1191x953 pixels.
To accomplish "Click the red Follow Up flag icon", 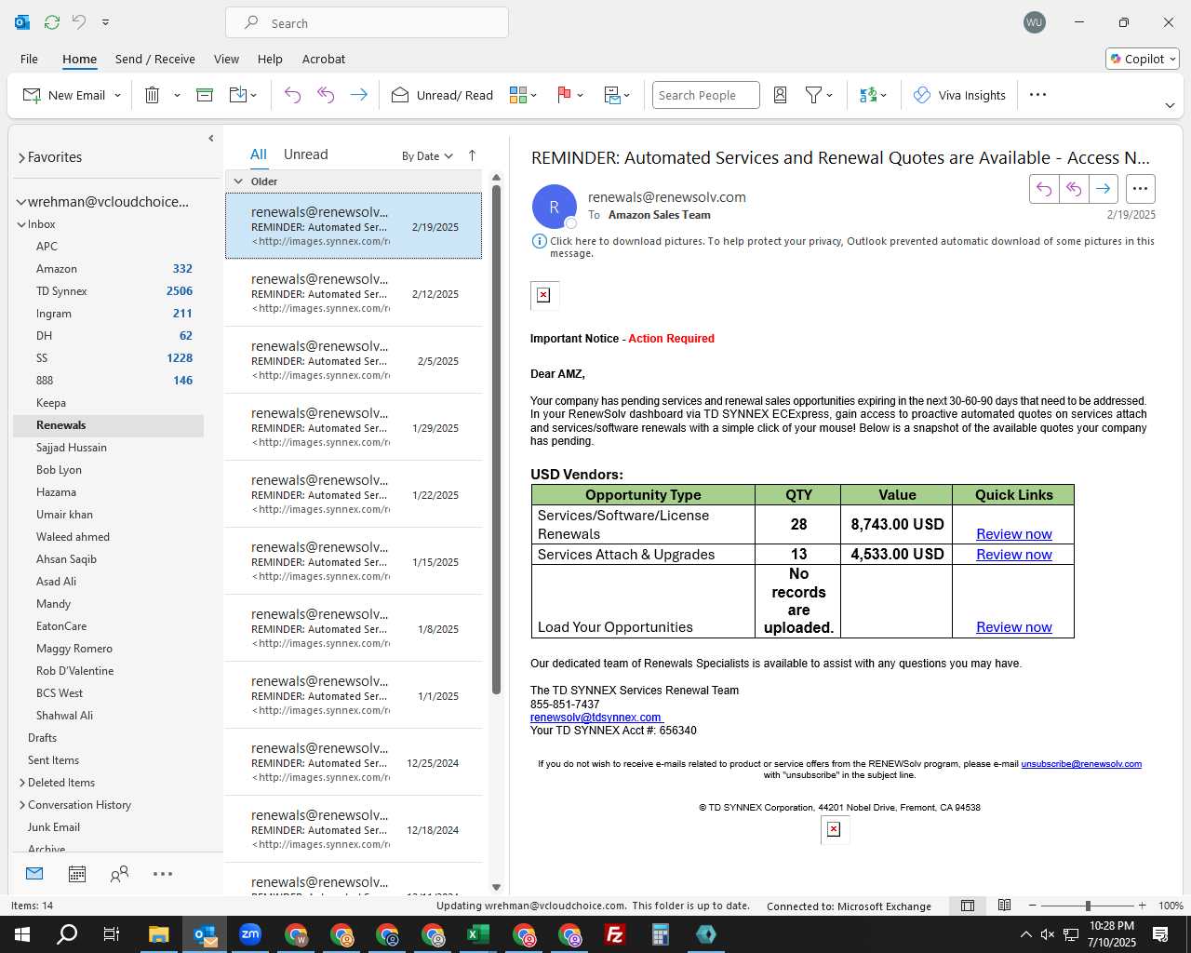I will [x=564, y=95].
